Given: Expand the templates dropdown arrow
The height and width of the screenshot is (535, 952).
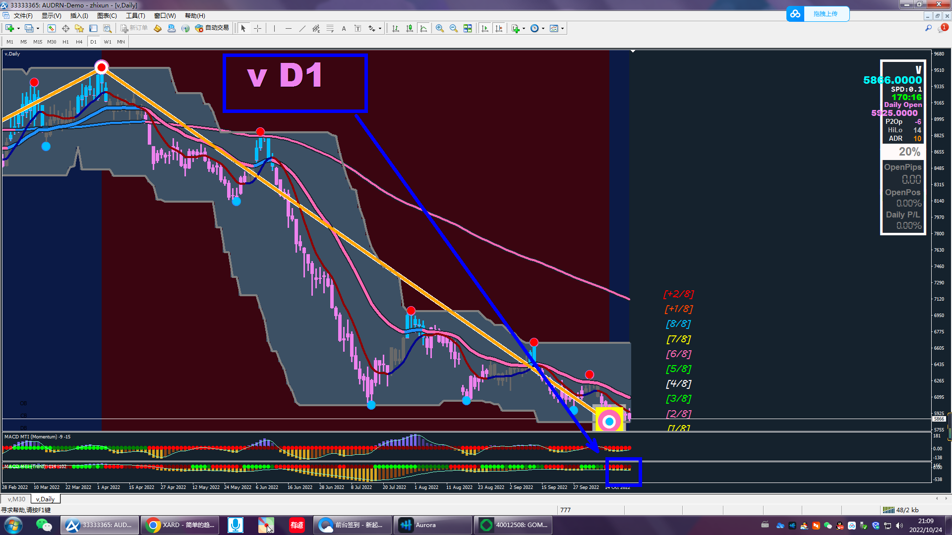Looking at the screenshot, I should point(562,29).
